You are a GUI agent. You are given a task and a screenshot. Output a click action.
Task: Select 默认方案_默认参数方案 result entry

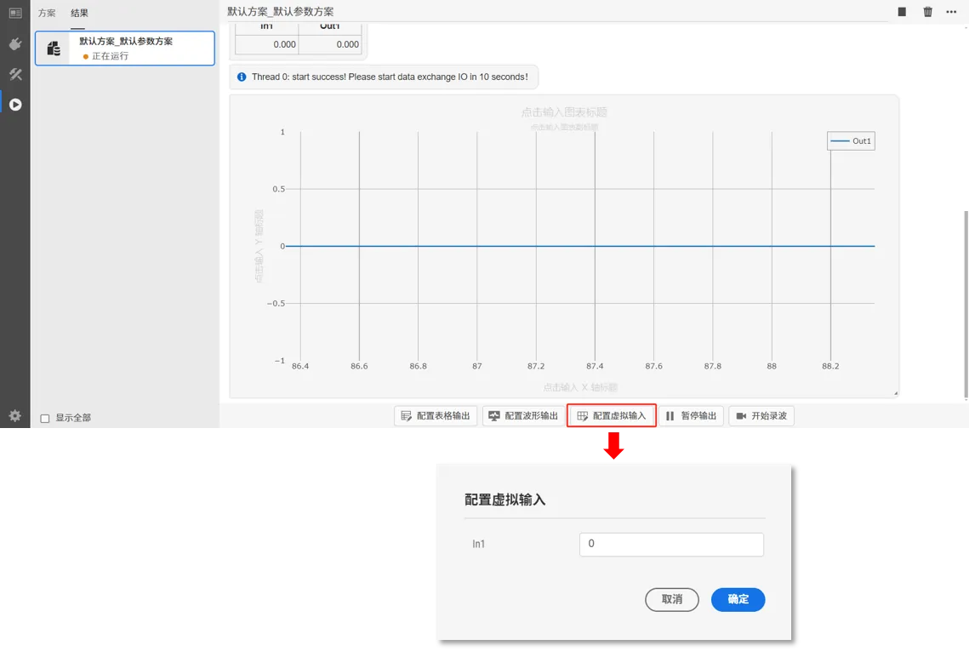125,49
